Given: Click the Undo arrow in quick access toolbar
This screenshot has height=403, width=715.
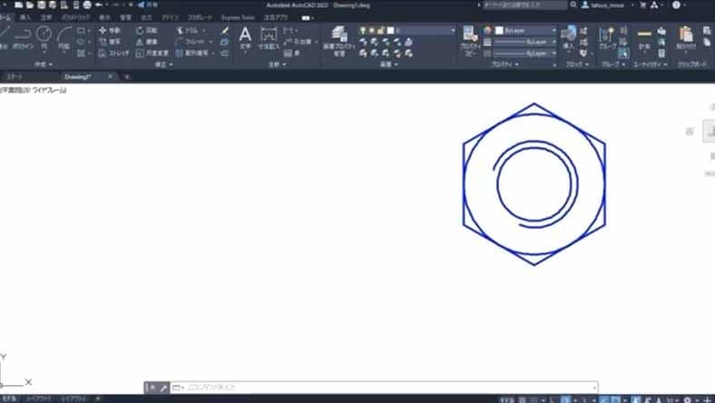Looking at the screenshot, I should 99,5.
